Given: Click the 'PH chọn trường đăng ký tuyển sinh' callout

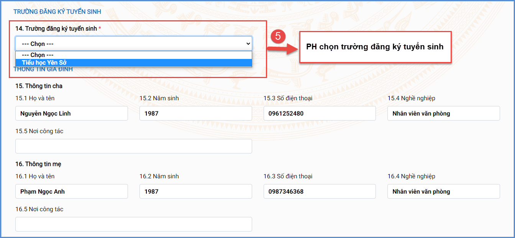Looking at the screenshot, I should 375,47.
